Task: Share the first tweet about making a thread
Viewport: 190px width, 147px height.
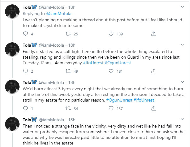Action: click(x=153, y=34)
